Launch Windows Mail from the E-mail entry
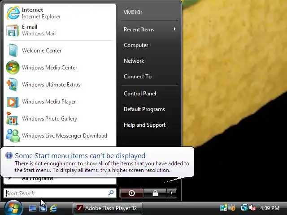This screenshot has height=215, width=287. (60, 30)
